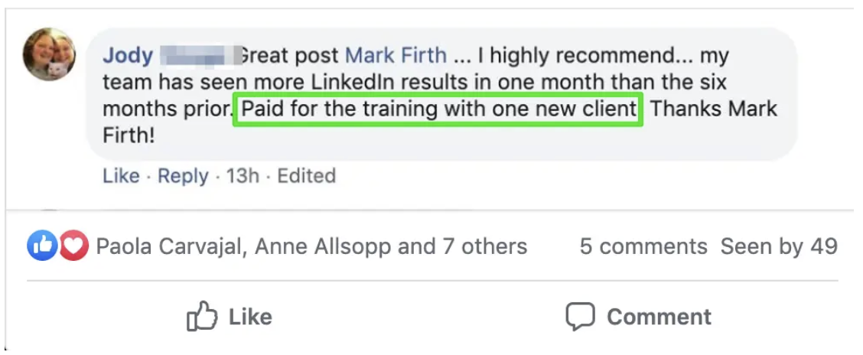The height and width of the screenshot is (355, 863).
Task: Open the commenter name Jody
Action: 128,56
